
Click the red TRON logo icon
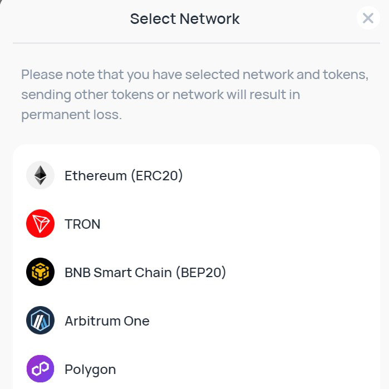tap(40, 224)
